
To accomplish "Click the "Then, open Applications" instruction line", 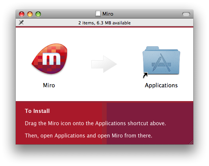I will 89,136.
